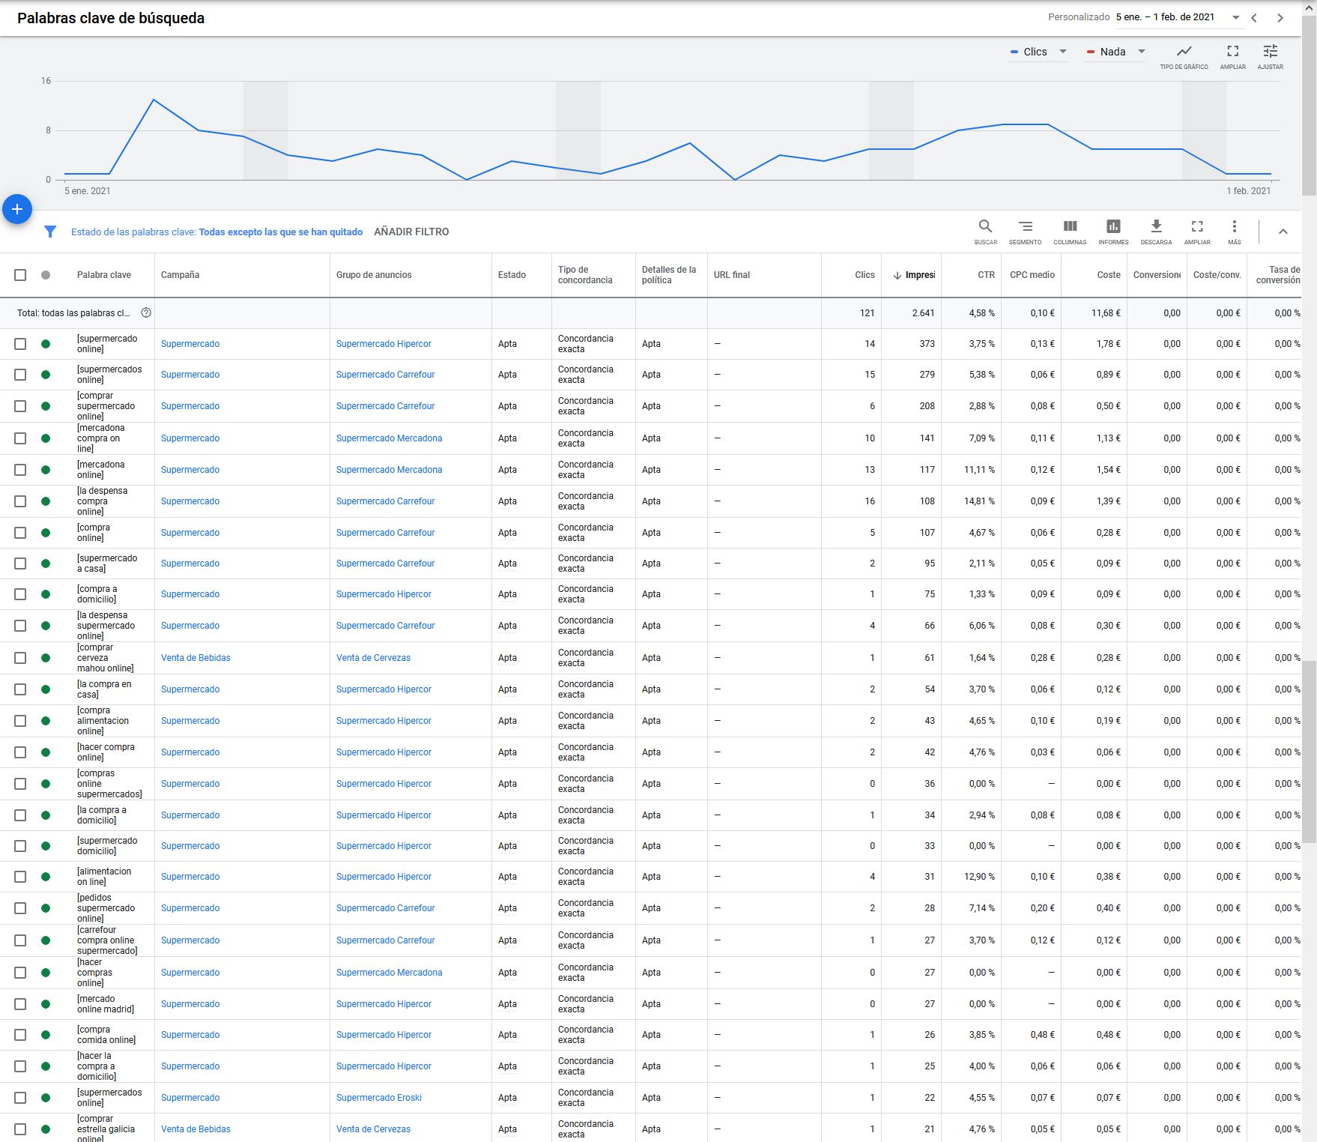Open the Más three-dot menu
The image size is (1317, 1142).
(x=1234, y=226)
